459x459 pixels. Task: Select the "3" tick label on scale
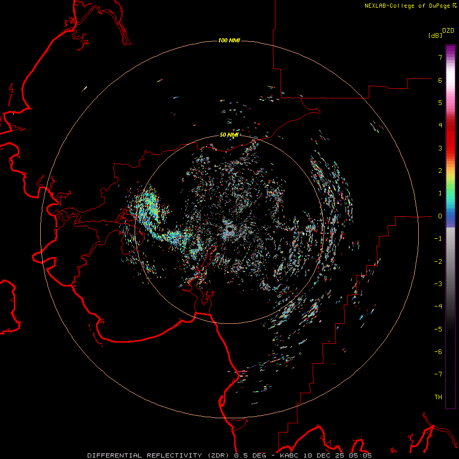[440, 148]
